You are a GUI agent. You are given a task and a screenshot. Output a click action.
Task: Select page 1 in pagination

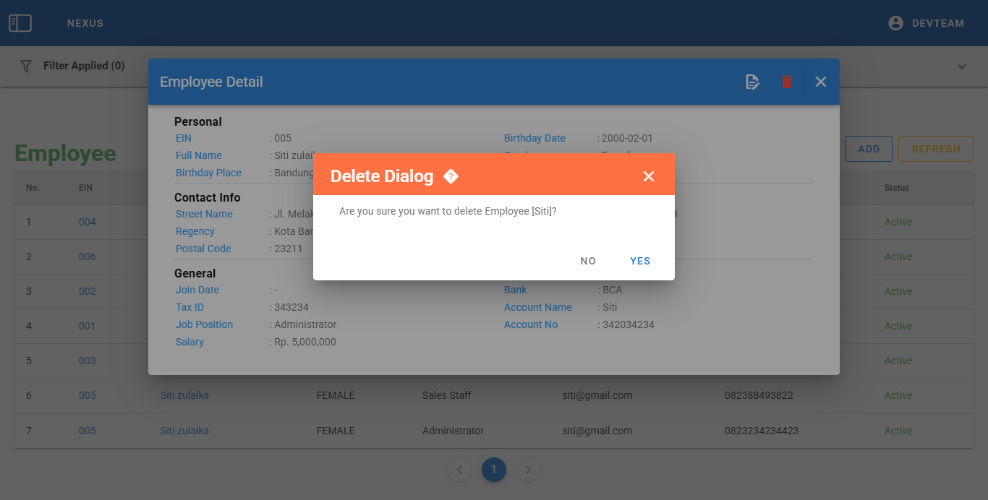click(x=494, y=470)
